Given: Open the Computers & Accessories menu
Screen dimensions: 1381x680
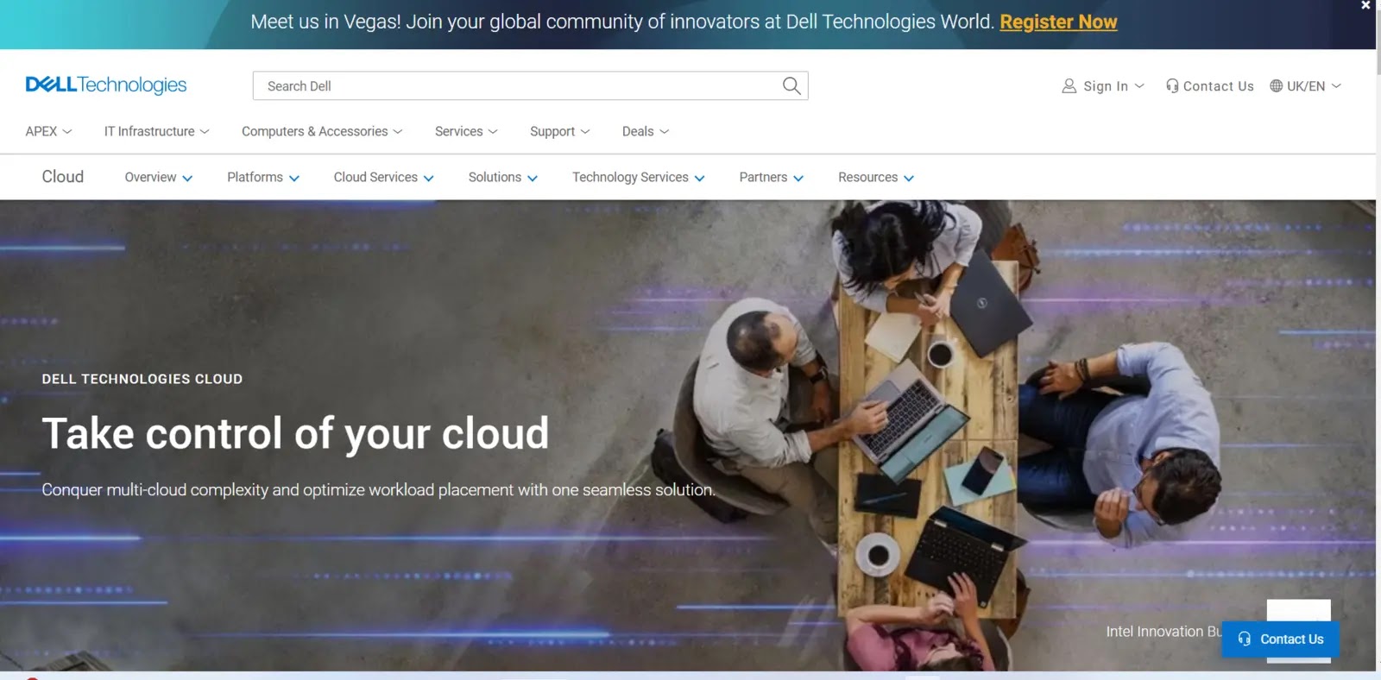Looking at the screenshot, I should [322, 131].
